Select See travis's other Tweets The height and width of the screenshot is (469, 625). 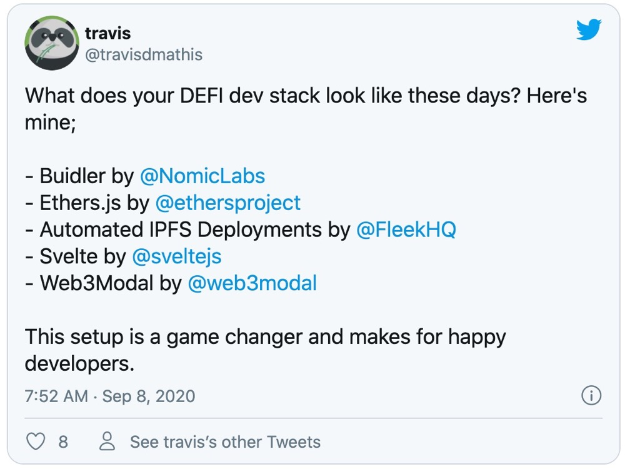click(x=225, y=442)
